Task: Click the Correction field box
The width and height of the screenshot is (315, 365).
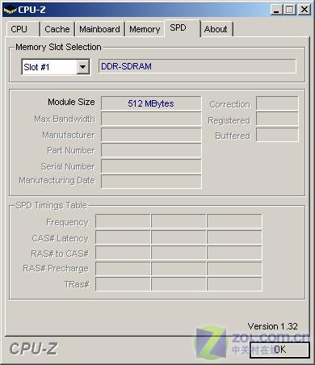Action: (277, 103)
